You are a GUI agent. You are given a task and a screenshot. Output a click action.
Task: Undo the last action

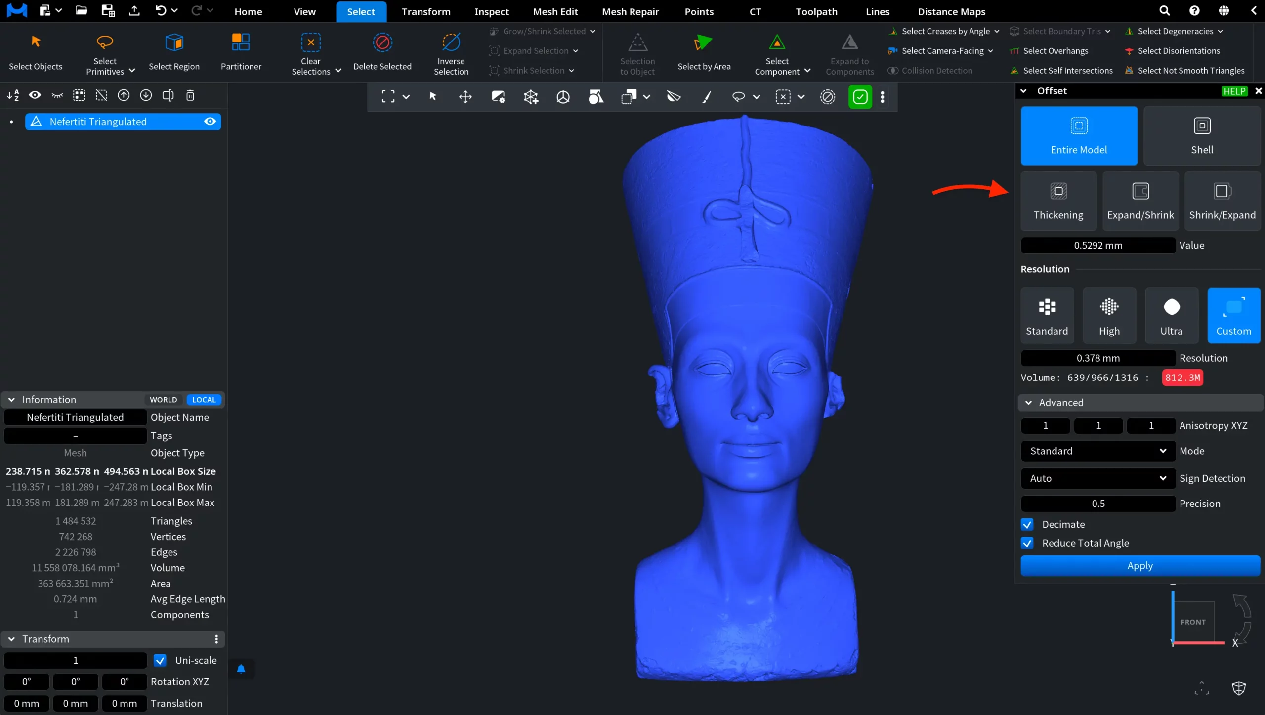(x=161, y=10)
